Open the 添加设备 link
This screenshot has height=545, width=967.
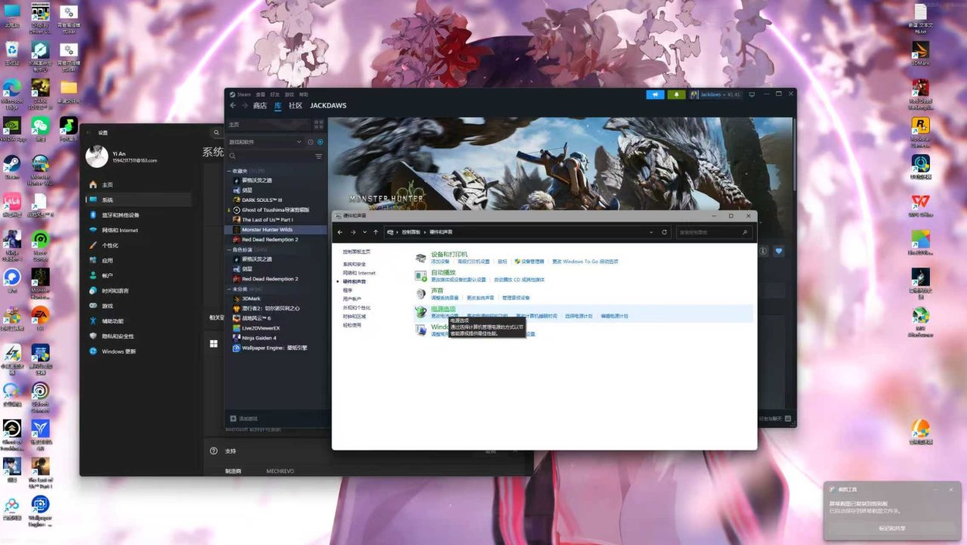(x=440, y=262)
